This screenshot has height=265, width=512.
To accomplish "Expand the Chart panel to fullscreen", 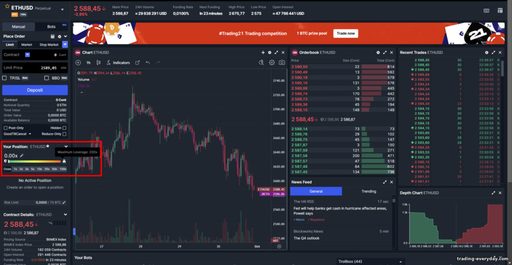I will point(277,53).
